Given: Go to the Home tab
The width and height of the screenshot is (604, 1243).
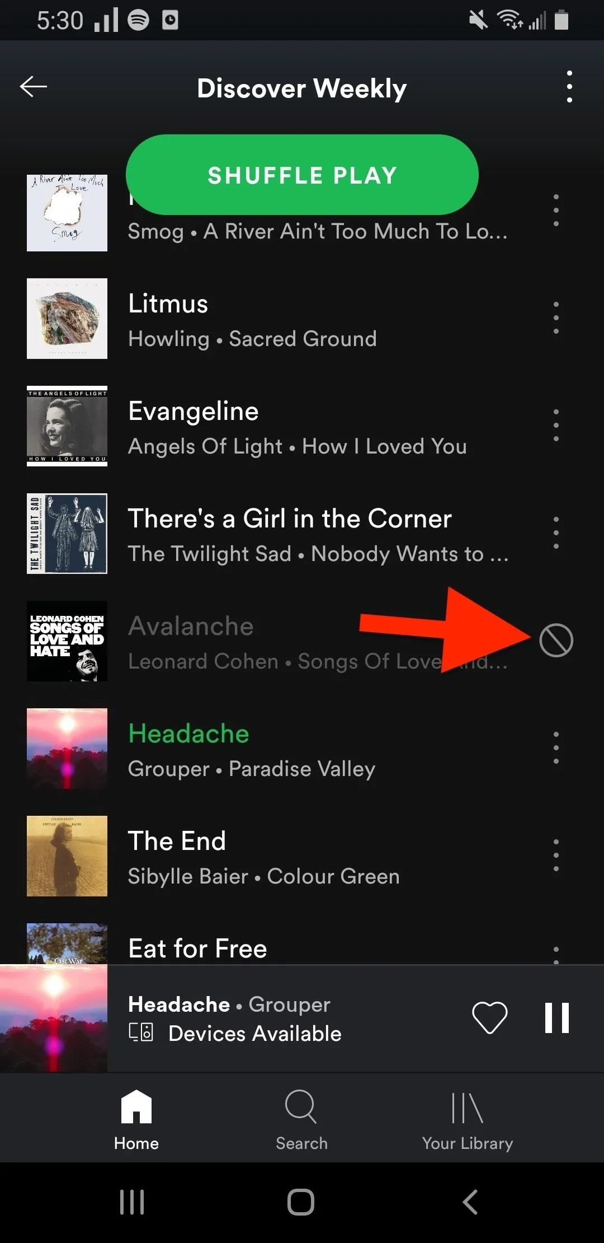Looking at the screenshot, I should 136,1120.
